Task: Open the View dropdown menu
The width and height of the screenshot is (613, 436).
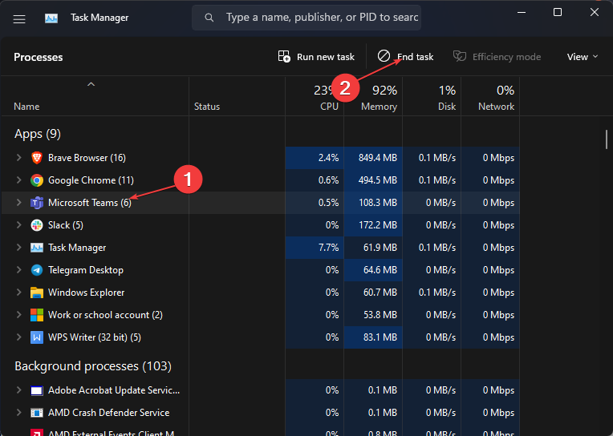Action: [x=583, y=57]
